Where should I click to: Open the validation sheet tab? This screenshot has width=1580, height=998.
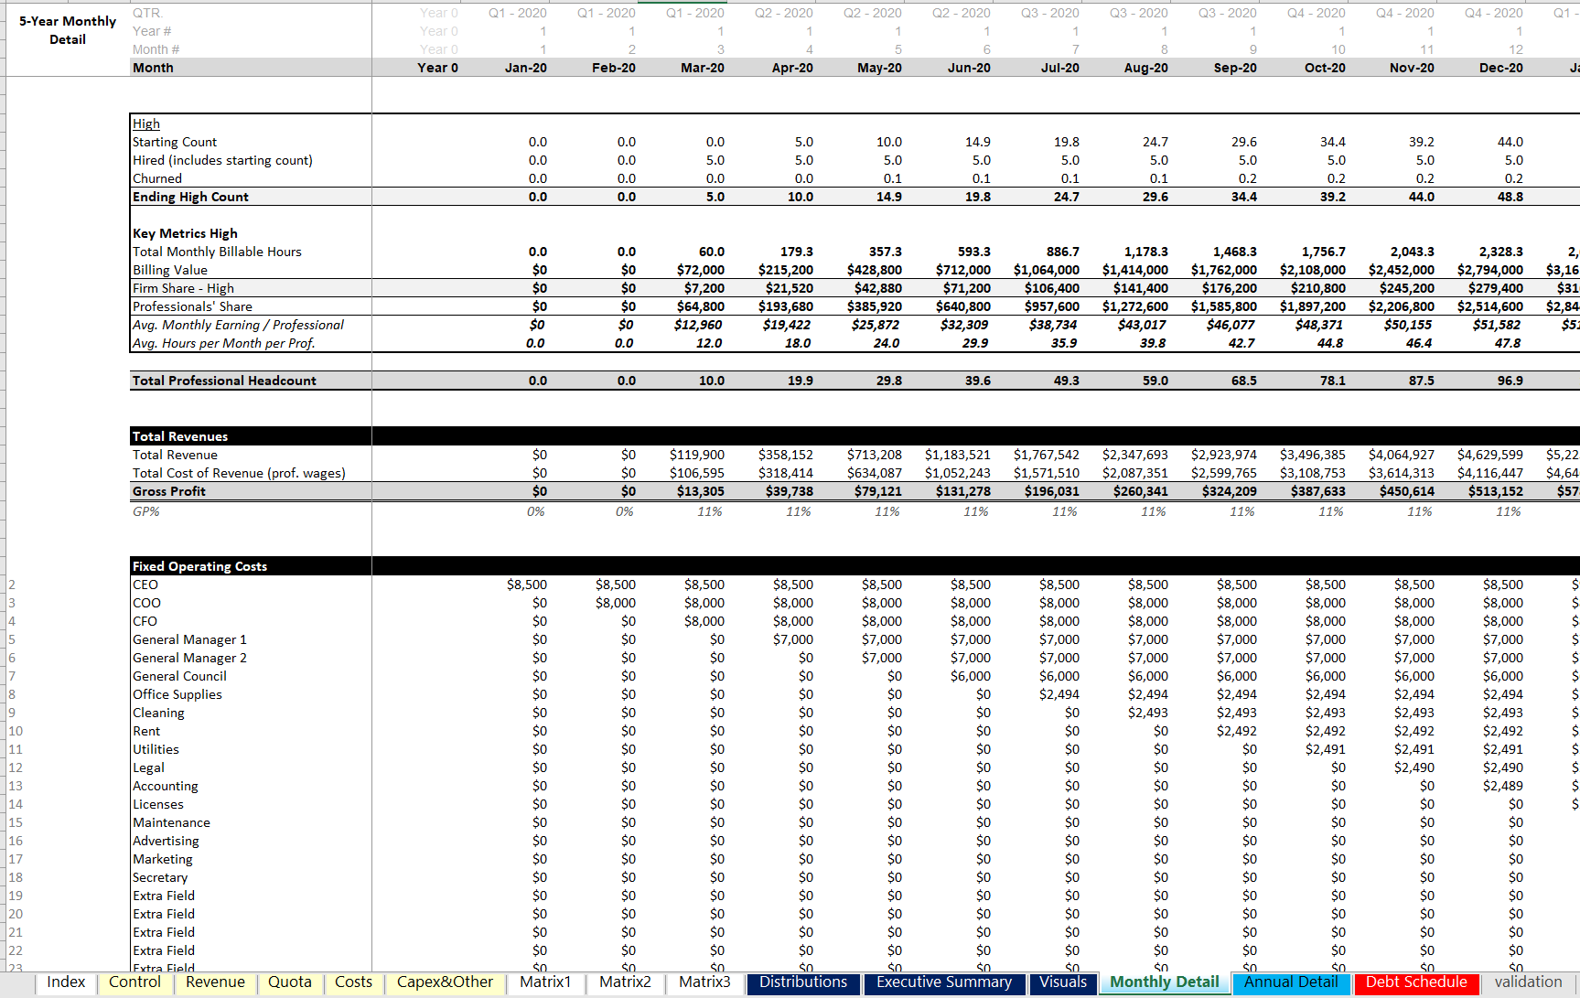pos(1529,982)
